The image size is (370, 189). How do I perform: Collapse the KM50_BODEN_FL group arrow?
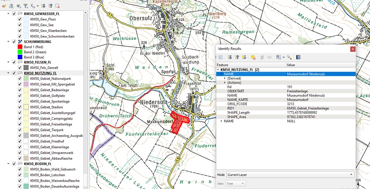pyautogui.click(x=9, y=164)
